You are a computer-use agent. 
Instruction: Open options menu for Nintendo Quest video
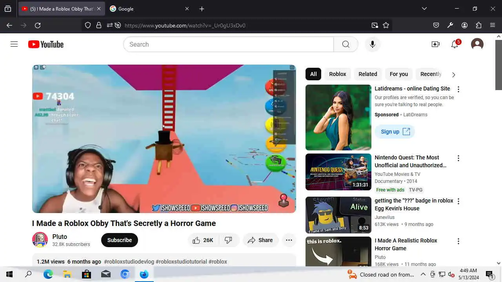tap(458, 158)
